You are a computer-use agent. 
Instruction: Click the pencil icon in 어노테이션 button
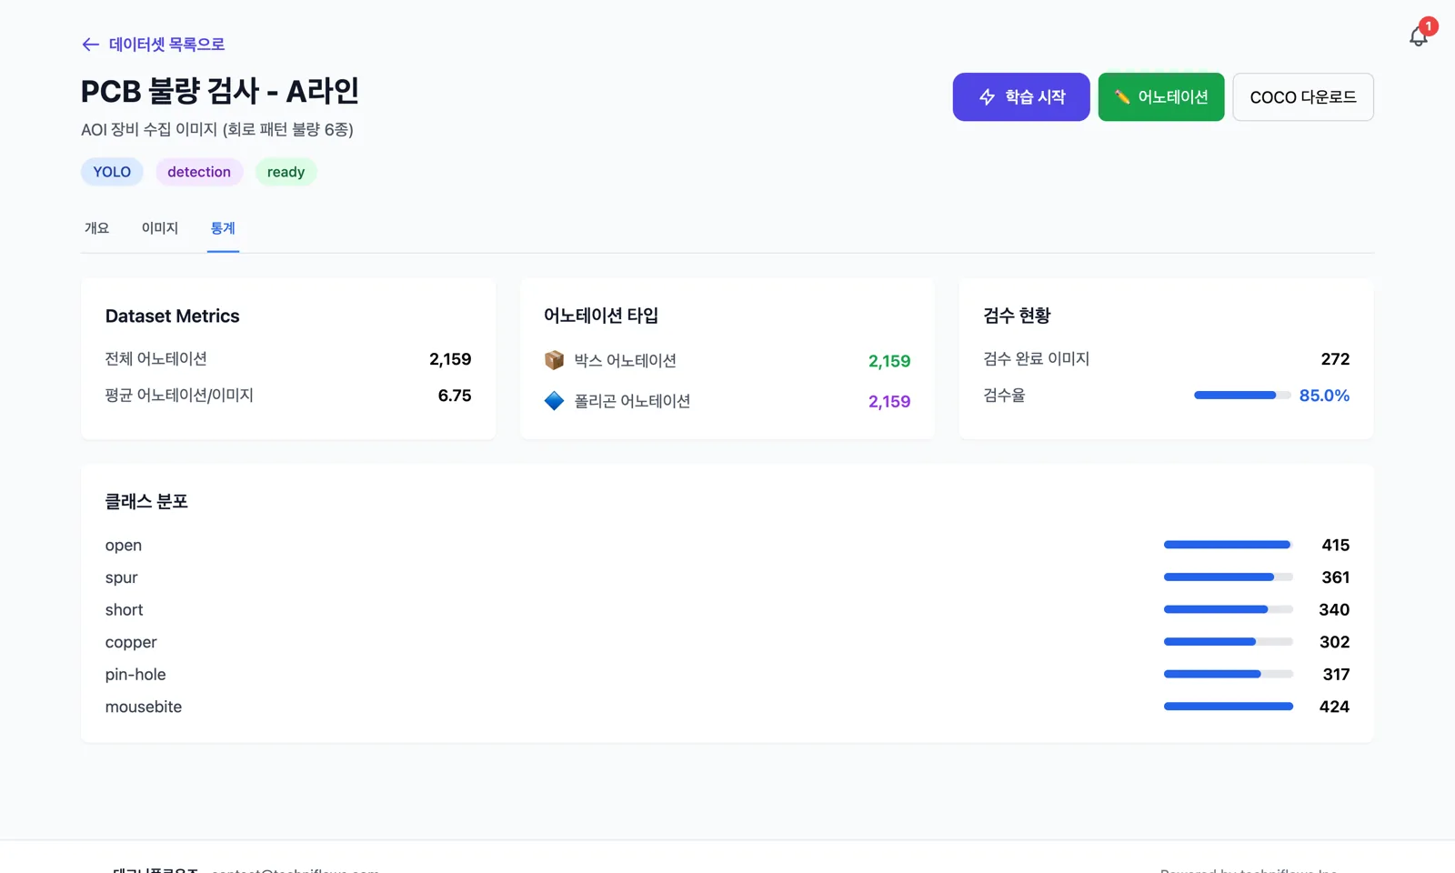pyautogui.click(x=1122, y=97)
